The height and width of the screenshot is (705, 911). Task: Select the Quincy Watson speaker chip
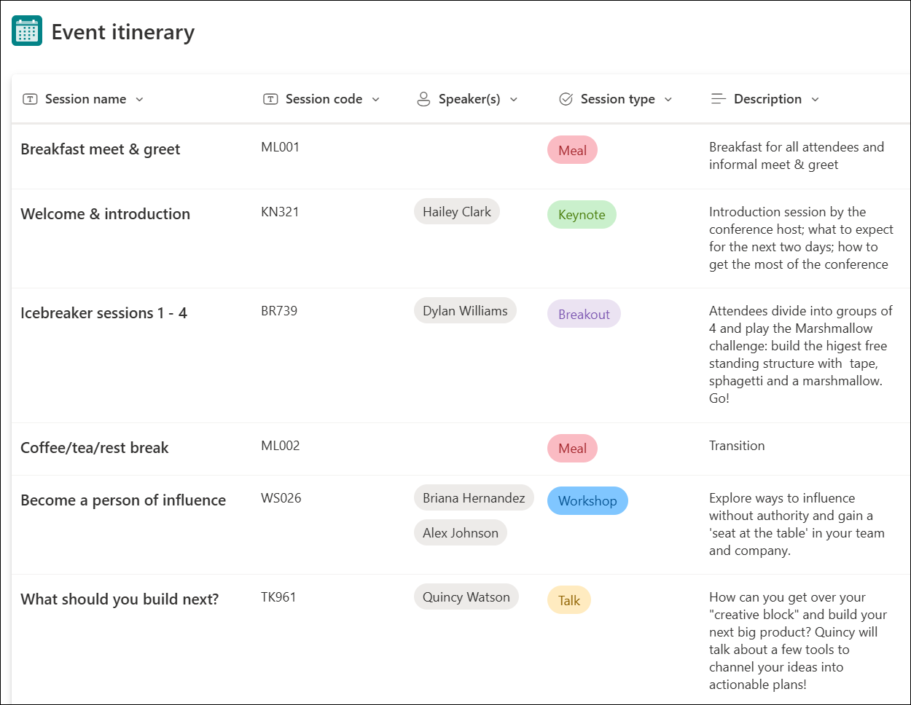(x=466, y=596)
